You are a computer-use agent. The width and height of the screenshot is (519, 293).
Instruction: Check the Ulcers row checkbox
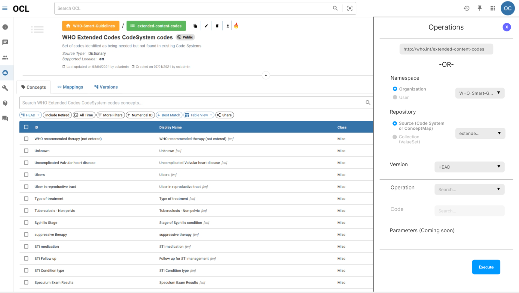26,174
